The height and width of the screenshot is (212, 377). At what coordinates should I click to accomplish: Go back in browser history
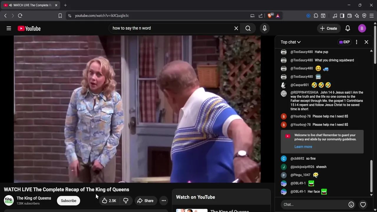(x=5, y=16)
